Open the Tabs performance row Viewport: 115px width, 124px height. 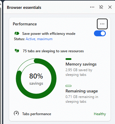click(x=60, y=114)
